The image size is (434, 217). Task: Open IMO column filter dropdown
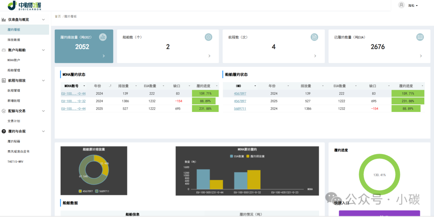pos(255,86)
